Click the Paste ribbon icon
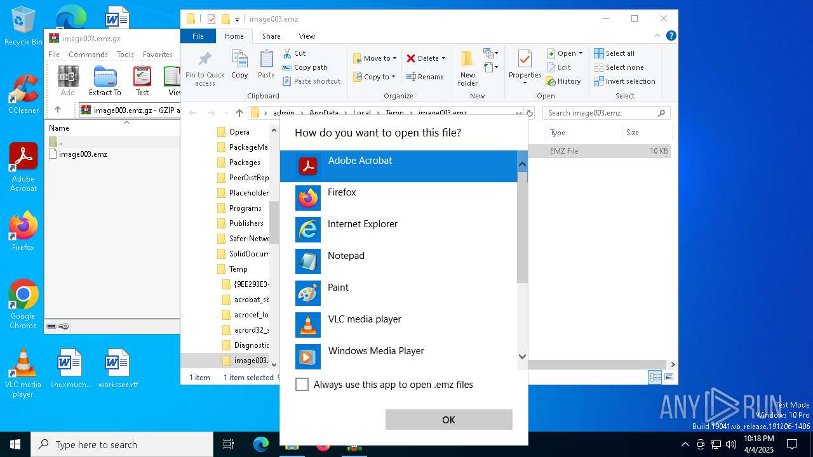This screenshot has width=813, height=457. pyautogui.click(x=266, y=65)
